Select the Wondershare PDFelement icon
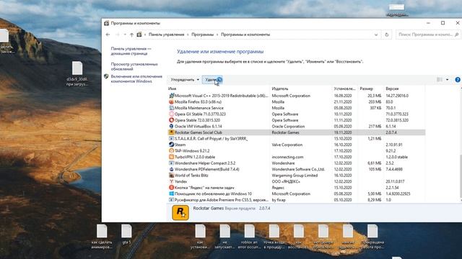 click(172, 169)
